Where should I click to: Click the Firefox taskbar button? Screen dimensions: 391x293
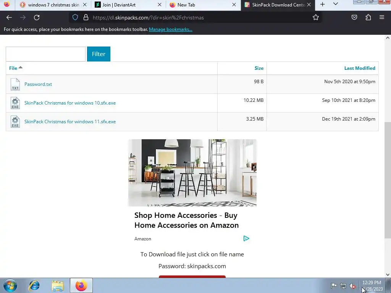point(81,285)
